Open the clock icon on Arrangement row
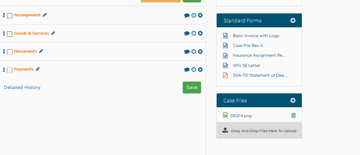Screen dimensions: 360x155 coord(194,15)
